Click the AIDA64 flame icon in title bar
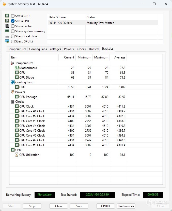 (4, 4)
